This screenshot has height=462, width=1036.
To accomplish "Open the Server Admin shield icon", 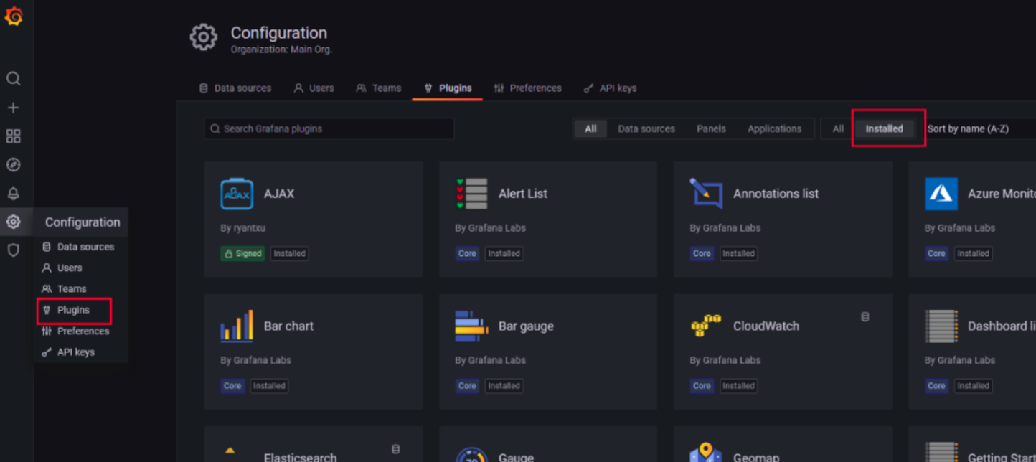I will pos(13,250).
